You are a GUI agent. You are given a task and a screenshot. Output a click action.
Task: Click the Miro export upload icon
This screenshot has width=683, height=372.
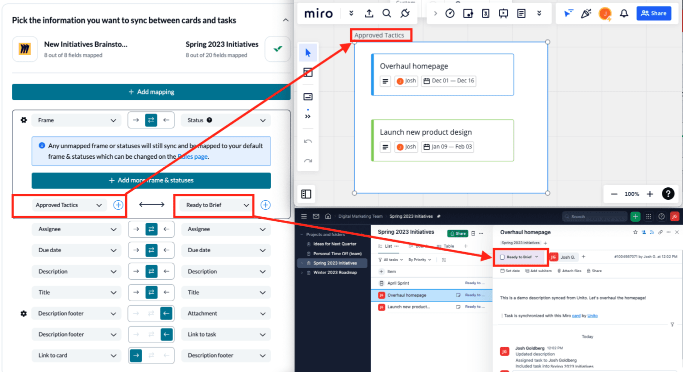pyautogui.click(x=369, y=13)
